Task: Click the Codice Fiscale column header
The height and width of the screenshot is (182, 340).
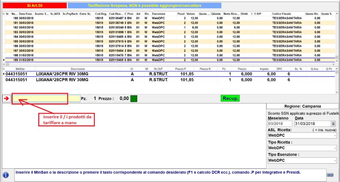Action: 281,14
